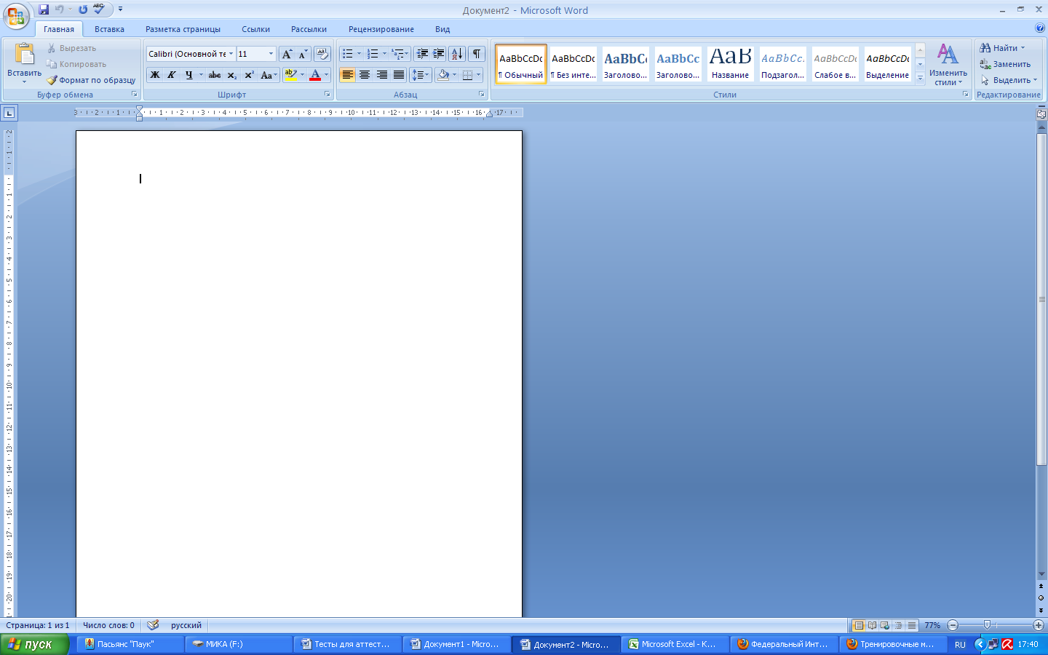Click Число слов: 0 in status bar
The height and width of the screenshot is (655, 1048).
coord(108,625)
